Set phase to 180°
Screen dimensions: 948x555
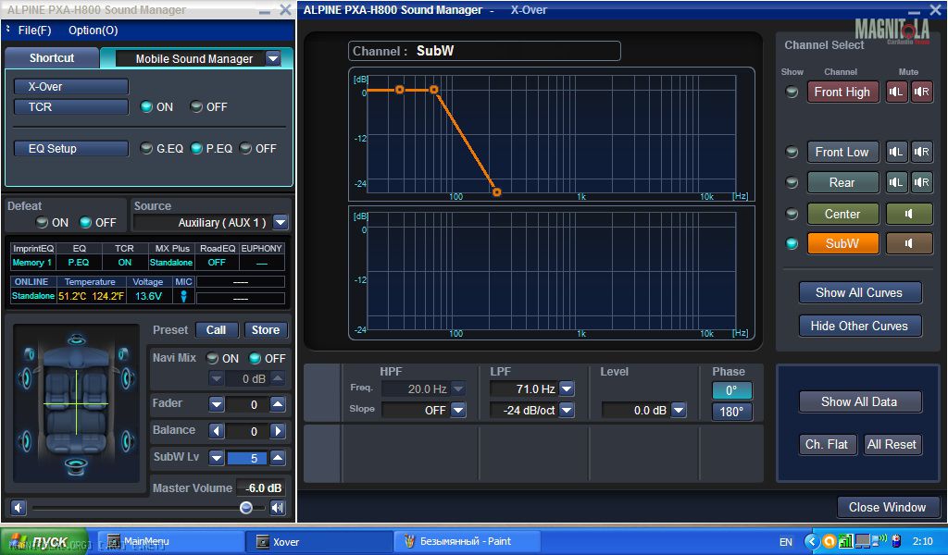coord(731,412)
